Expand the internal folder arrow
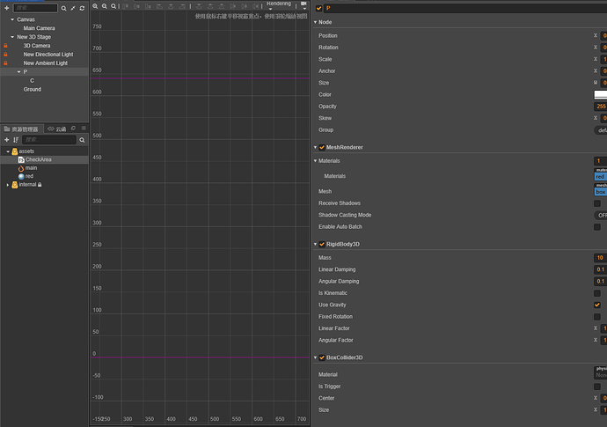Viewport: 607px width, 427px height. point(8,185)
